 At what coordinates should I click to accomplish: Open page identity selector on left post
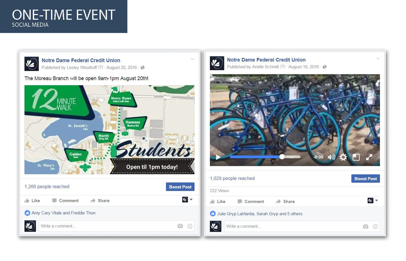pyautogui.click(x=187, y=200)
